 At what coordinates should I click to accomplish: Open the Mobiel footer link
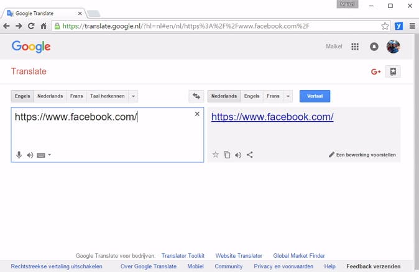tap(195, 266)
